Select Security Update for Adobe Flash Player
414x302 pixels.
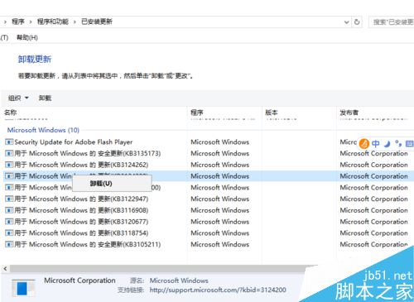pyautogui.click(x=74, y=142)
